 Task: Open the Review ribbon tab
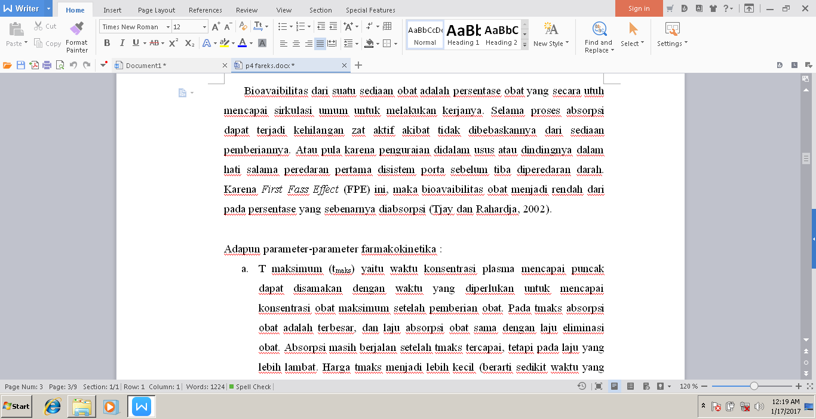[x=247, y=10]
